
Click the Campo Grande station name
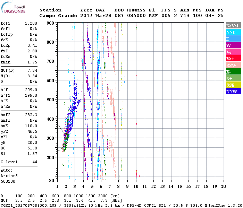pyautogui.click(x=58, y=16)
